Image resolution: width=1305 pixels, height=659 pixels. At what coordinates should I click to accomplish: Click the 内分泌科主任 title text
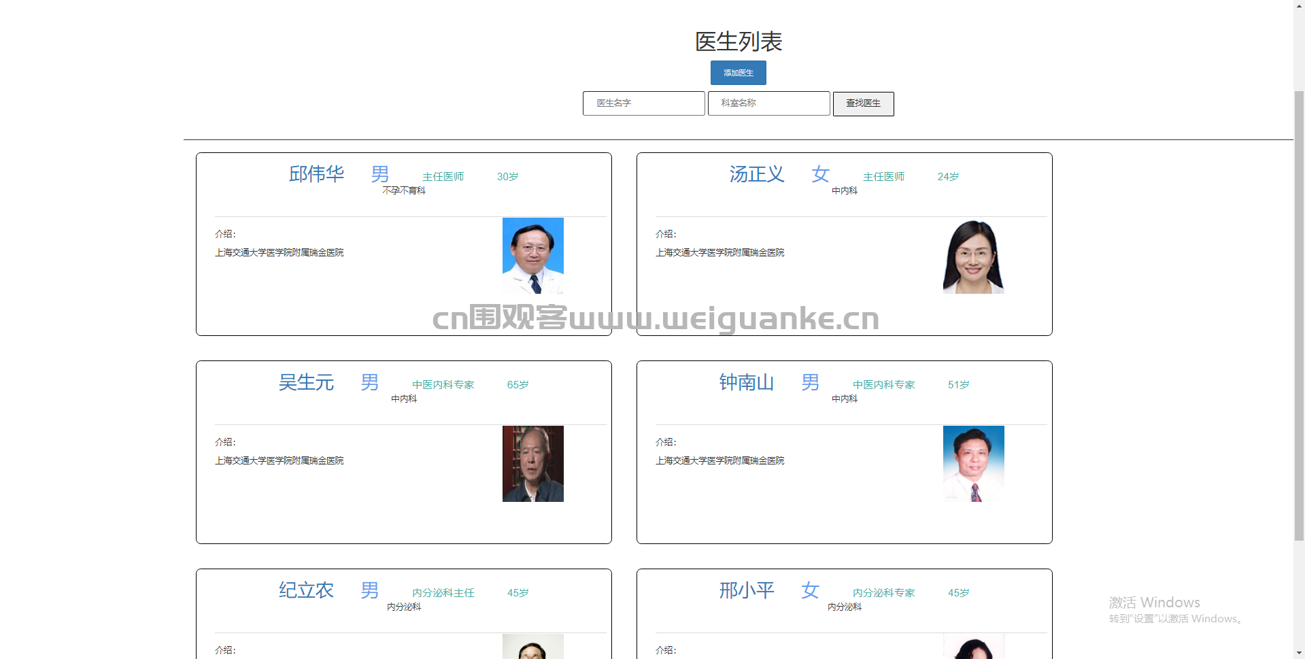pos(443,593)
